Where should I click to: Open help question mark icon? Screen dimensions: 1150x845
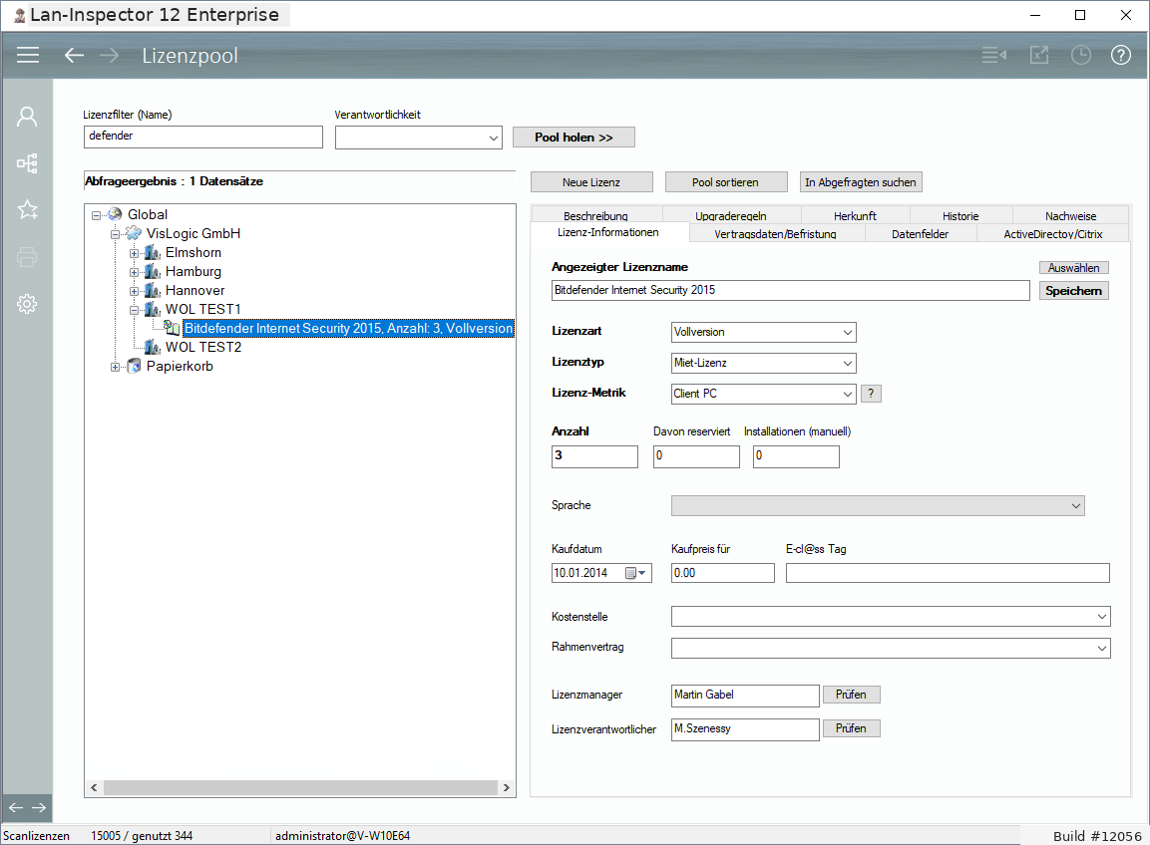pyautogui.click(x=1121, y=55)
